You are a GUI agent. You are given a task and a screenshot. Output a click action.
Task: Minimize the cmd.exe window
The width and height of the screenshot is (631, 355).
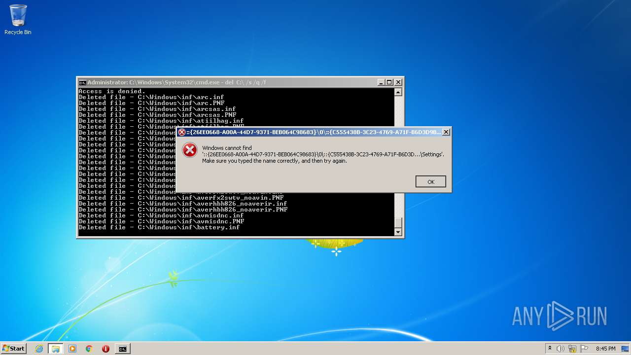[x=381, y=82]
